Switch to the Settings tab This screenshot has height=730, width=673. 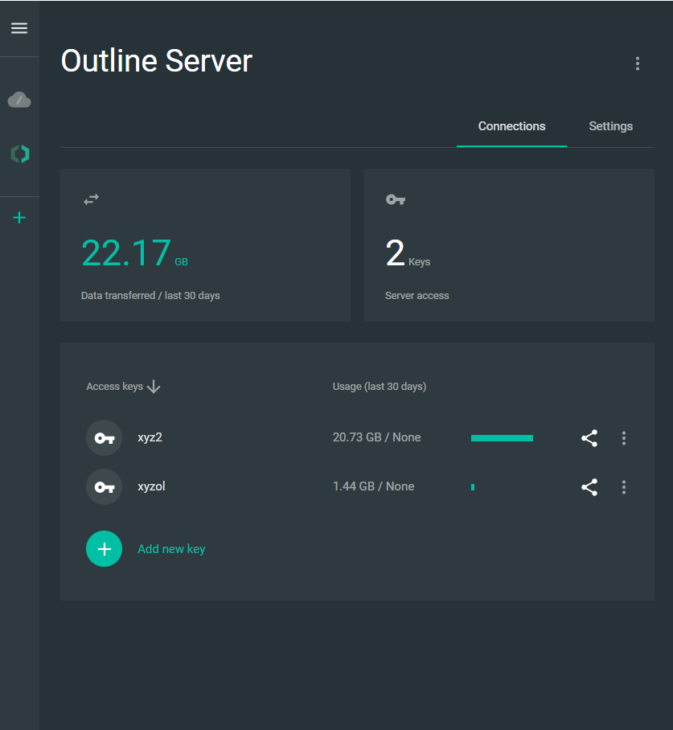tap(610, 126)
